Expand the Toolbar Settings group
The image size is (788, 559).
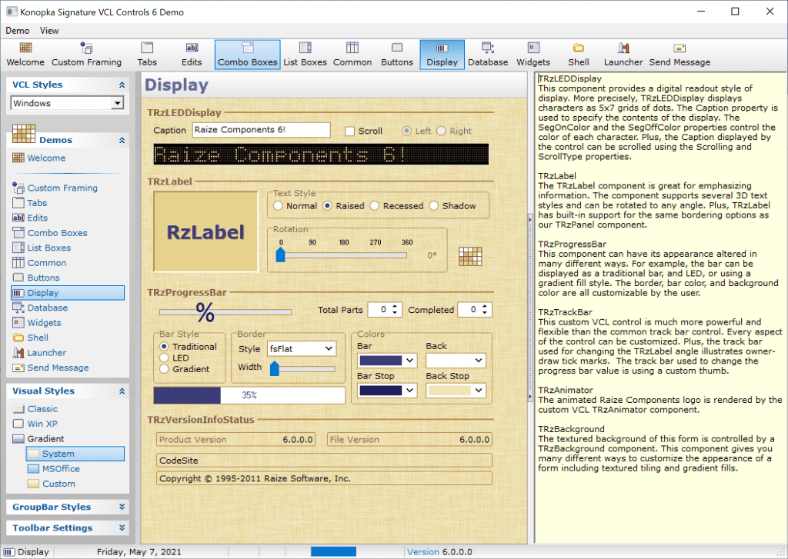tap(122, 528)
